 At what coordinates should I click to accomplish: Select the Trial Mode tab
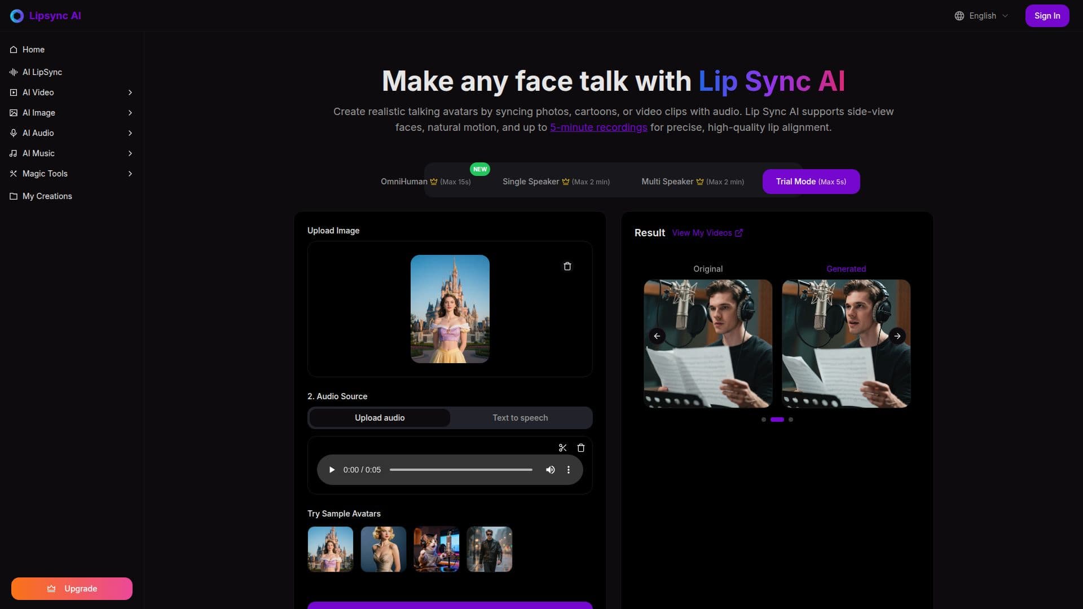(811, 182)
